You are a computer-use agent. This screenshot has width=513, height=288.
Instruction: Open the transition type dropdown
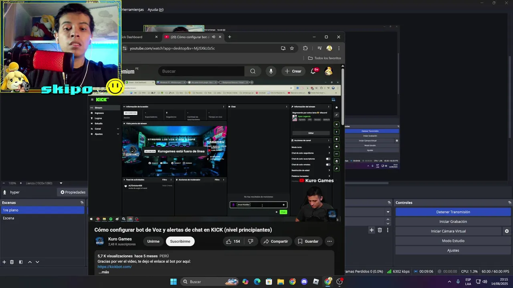point(388,212)
